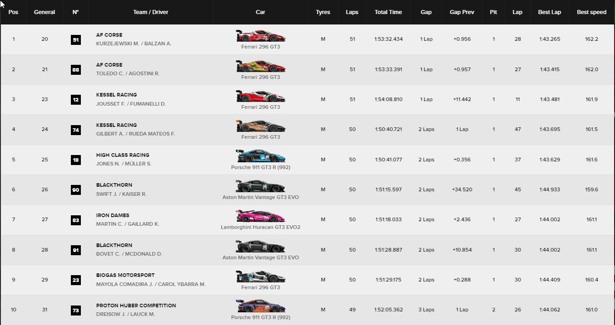615x325 pixels.
Task: Click total time 1:50:40.721
Action: click(x=388, y=129)
